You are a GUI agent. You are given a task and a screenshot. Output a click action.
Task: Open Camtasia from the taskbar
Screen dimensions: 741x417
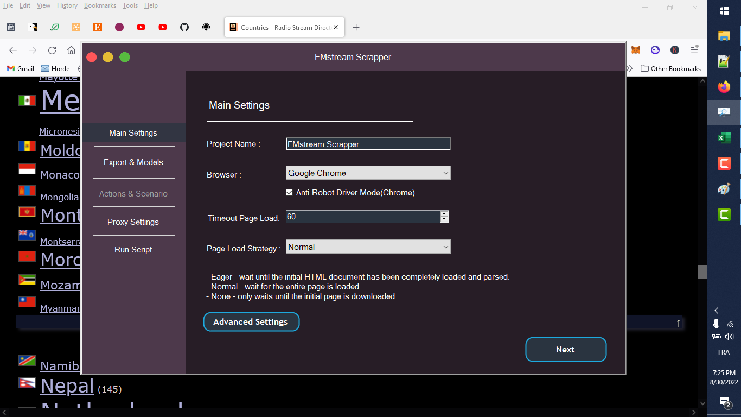pyautogui.click(x=724, y=163)
